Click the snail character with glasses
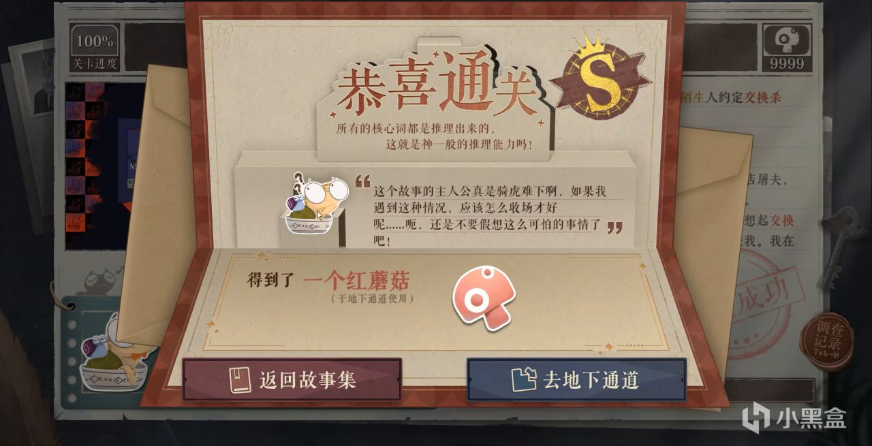 pyautogui.click(x=315, y=204)
